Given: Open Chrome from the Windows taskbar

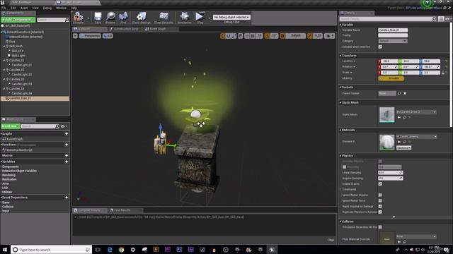Looking at the screenshot, I should [121, 250].
